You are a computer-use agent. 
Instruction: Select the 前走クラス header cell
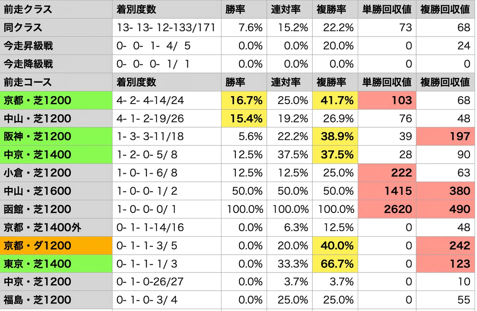click(x=56, y=9)
